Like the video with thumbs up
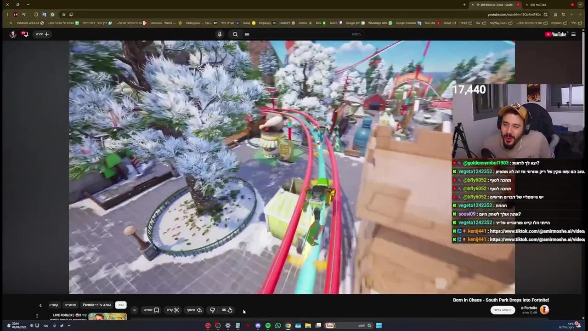The image size is (588, 331). point(227,310)
